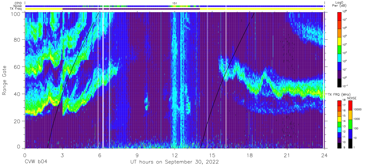Click the cyan segment of the Lag0 power colorbar

[x=340, y=57]
